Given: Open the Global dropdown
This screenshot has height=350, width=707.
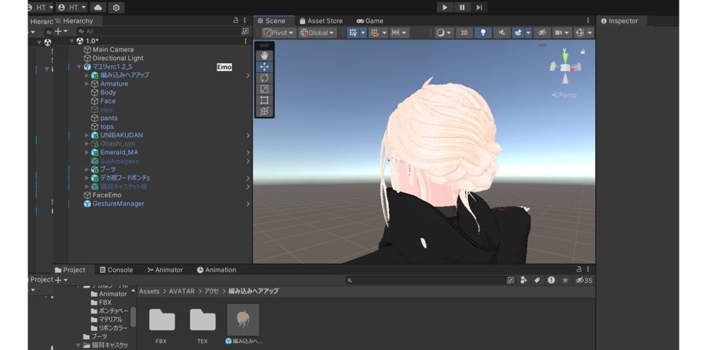Looking at the screenshot, I should 318,32.
